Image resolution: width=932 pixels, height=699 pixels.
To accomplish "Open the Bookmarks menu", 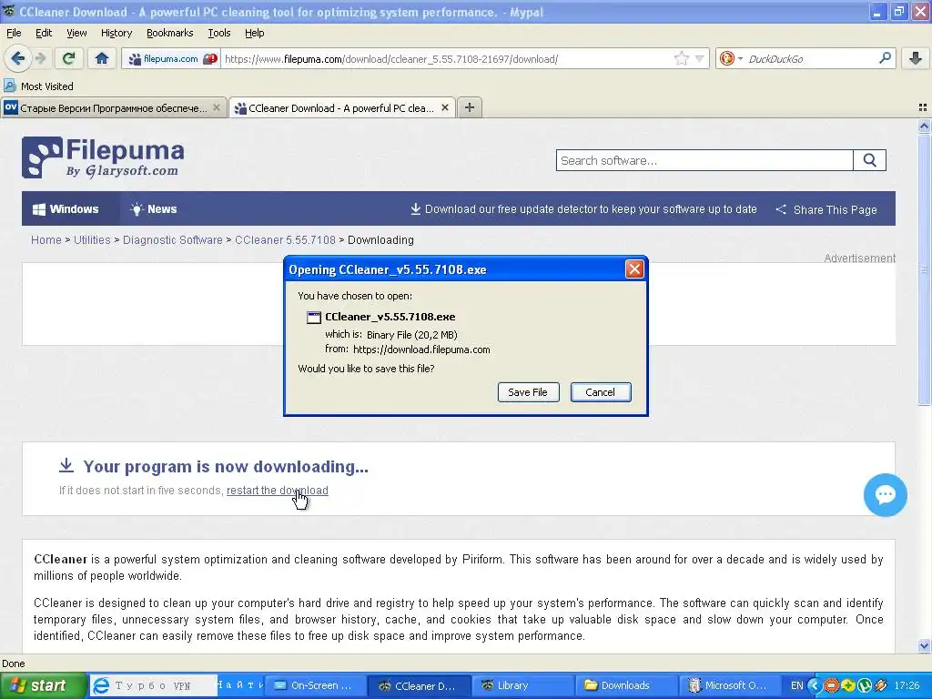I will 170,33.
